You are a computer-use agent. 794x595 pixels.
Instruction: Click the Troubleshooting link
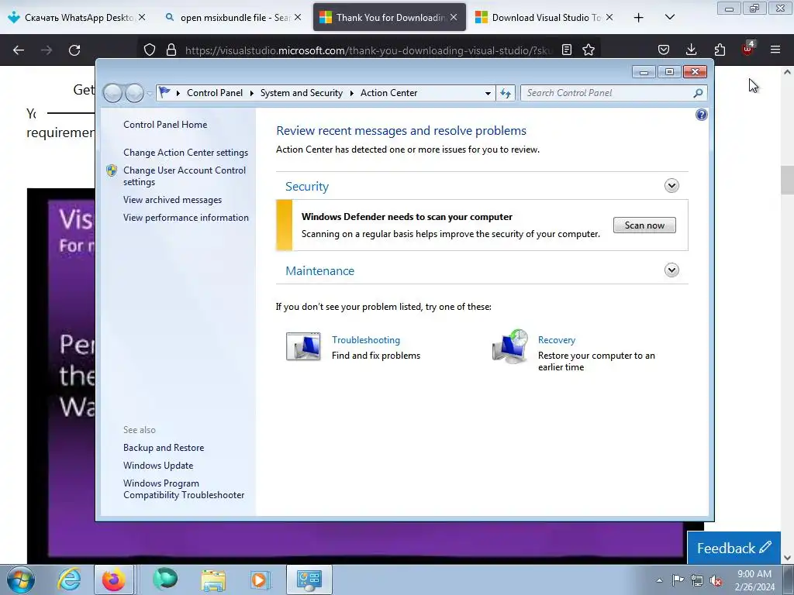click(366, 340)
